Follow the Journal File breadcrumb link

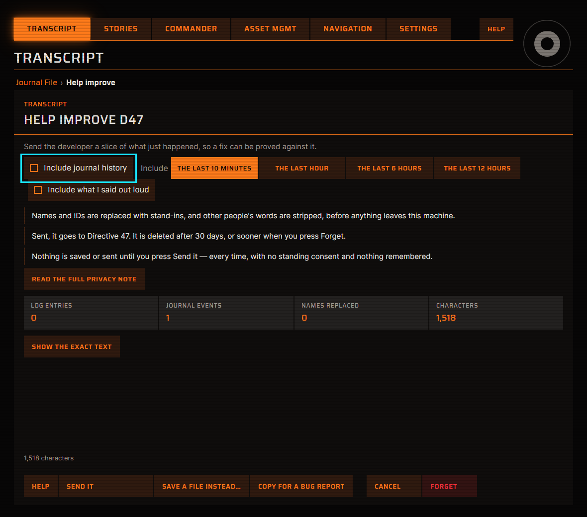(x=36, y=83)
